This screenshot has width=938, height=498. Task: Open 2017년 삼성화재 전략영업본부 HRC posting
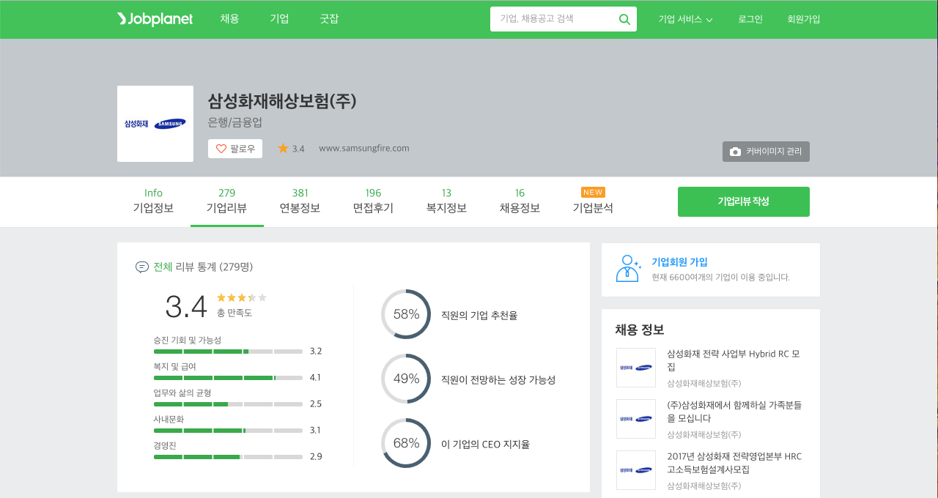pyautogui.click(x=734, y=463)
